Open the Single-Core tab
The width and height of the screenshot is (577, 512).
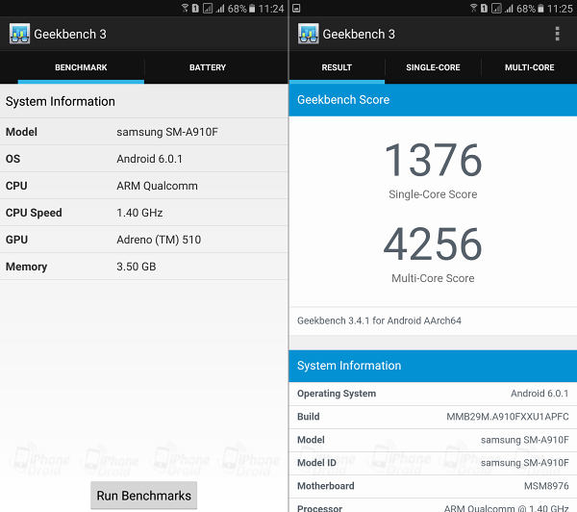coord(433,67)
